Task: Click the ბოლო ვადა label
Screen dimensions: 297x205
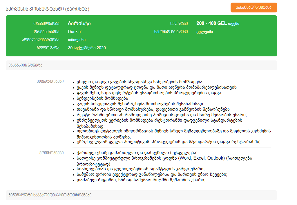Action: coord(48,48)
